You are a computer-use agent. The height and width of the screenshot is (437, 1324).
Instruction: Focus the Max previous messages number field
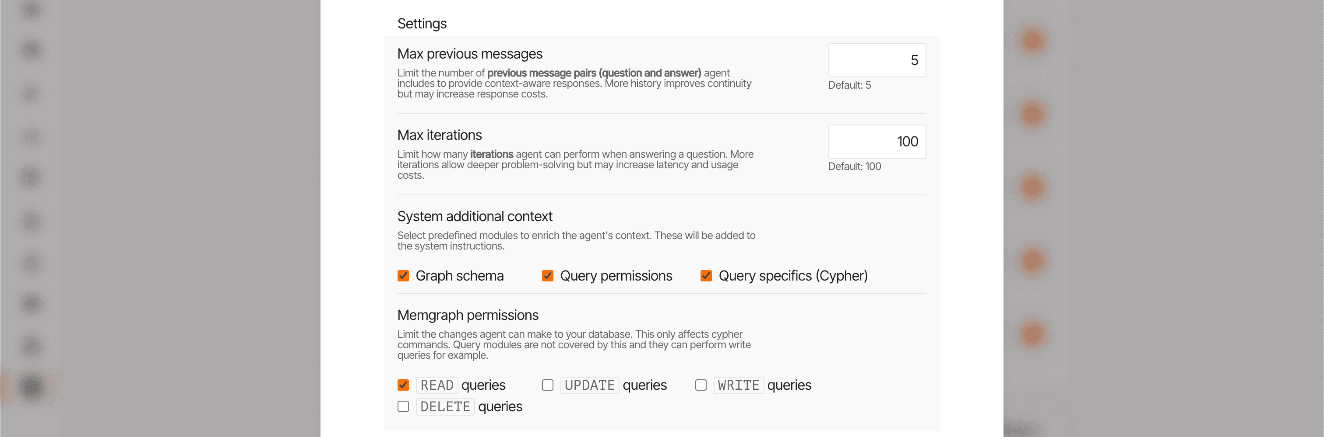[877, 60]
